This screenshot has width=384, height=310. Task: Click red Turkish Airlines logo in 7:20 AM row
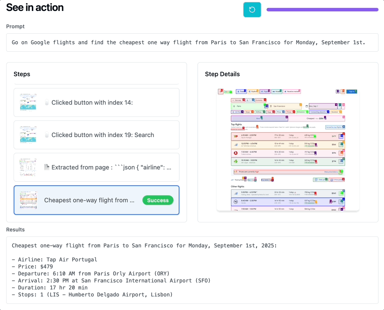pyautogui.click(x=236, y=153)
